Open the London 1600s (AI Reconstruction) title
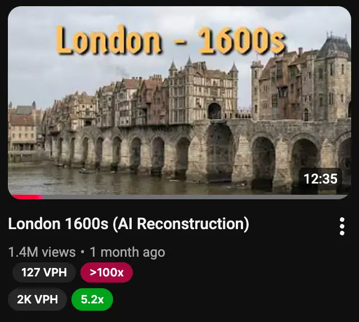The height and width of the screenshot is (322, 359). (x=129, y=223)
